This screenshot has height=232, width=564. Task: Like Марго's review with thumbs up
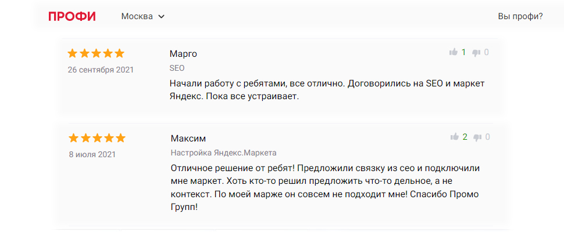point(453,52)
